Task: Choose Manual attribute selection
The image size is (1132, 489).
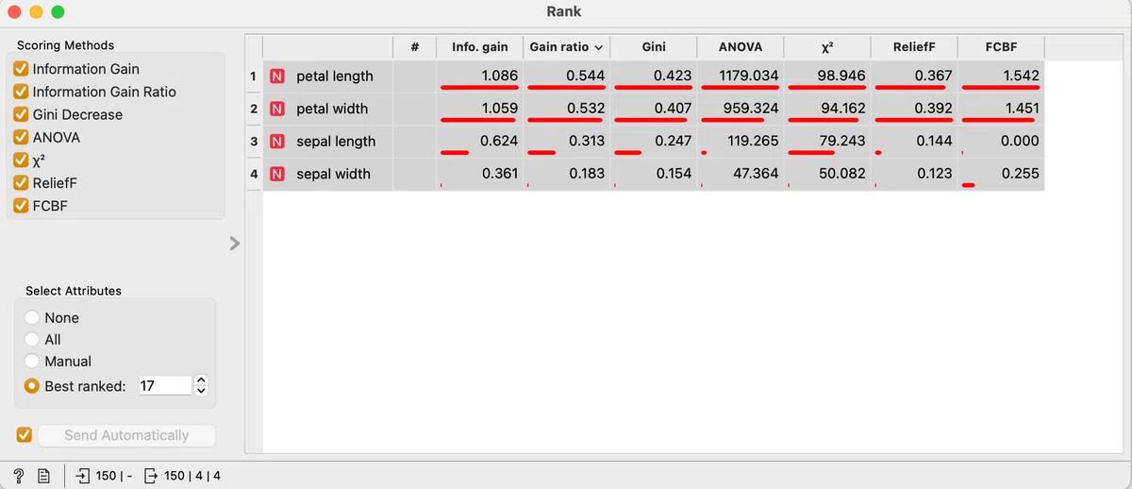Action: click(33, 362)
